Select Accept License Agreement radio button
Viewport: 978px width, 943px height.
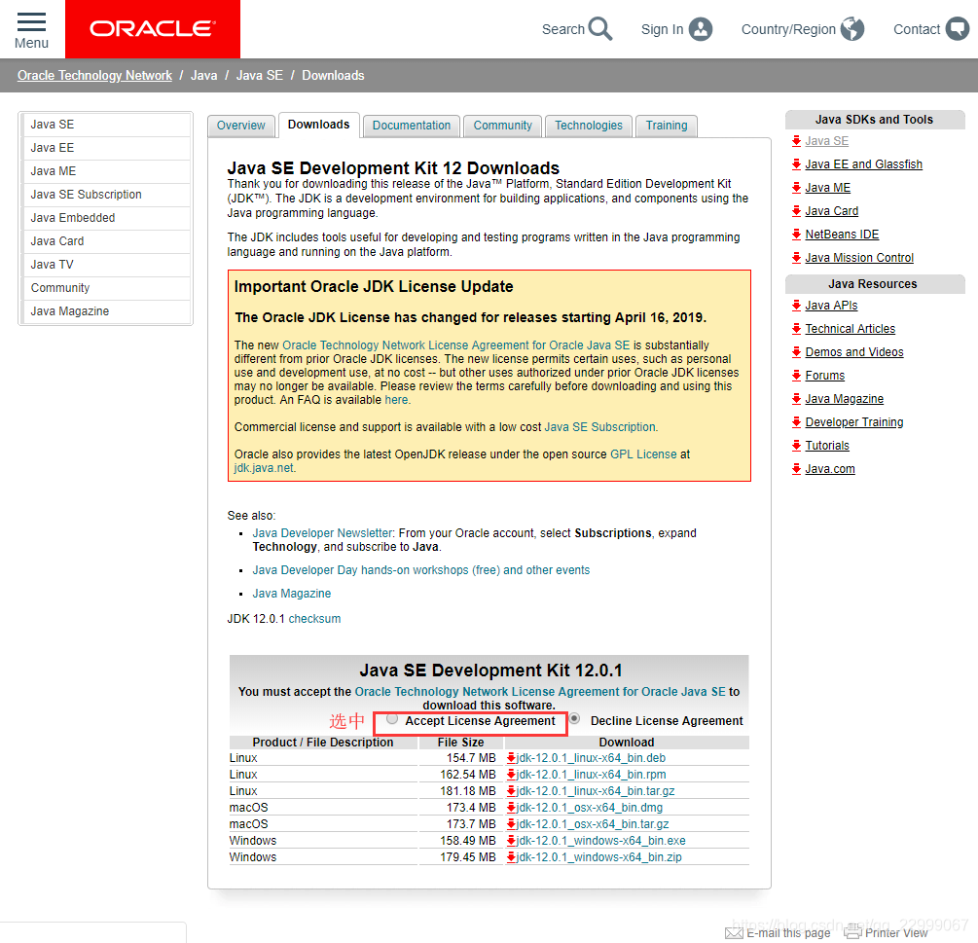point(392,718)
